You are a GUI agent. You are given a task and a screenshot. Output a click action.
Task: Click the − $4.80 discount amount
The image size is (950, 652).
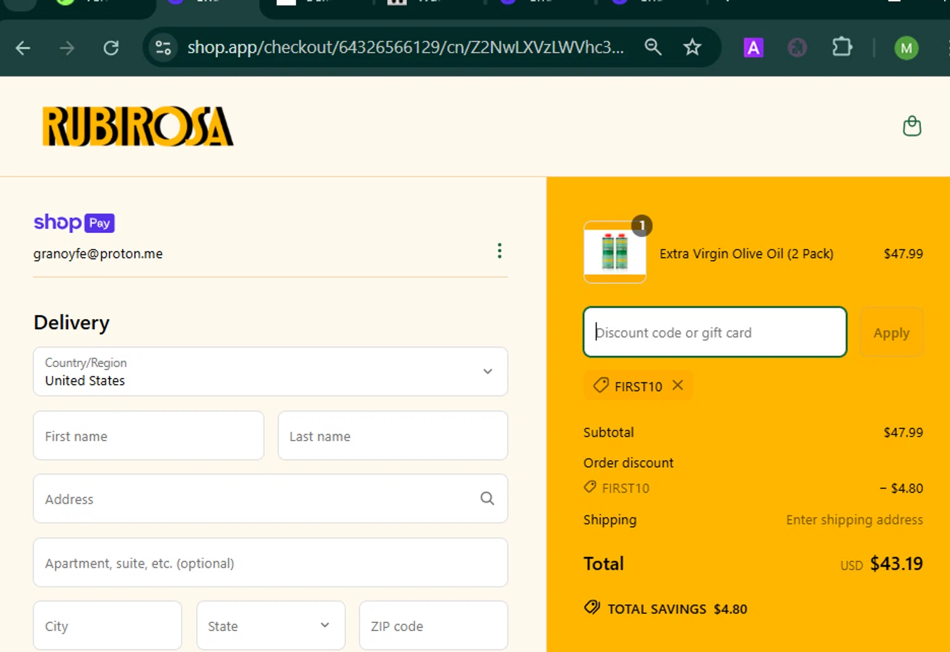click(901, 488)
